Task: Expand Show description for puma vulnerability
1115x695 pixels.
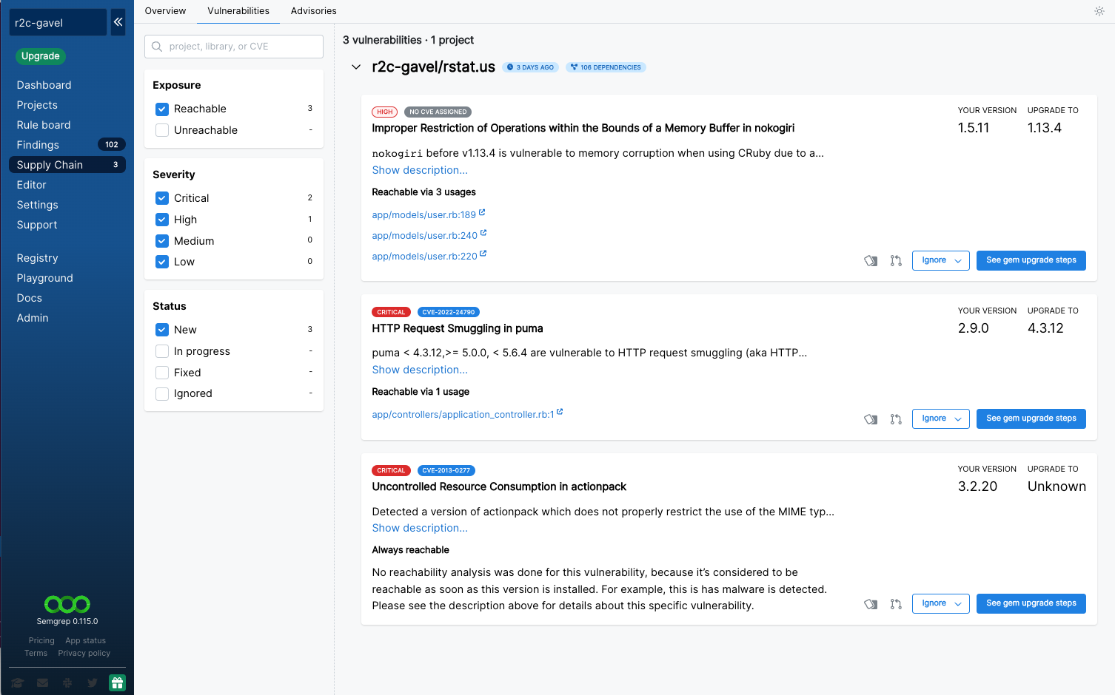Action: [x=420, y=370]
